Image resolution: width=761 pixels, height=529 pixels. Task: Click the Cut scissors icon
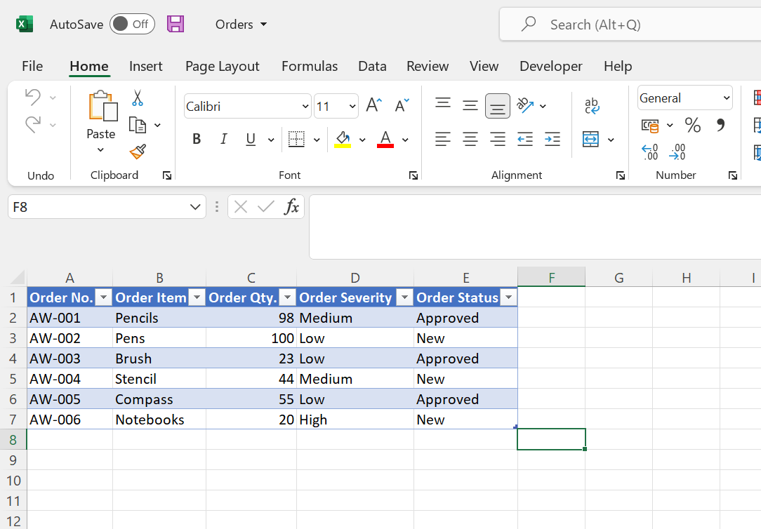point(138,98)
